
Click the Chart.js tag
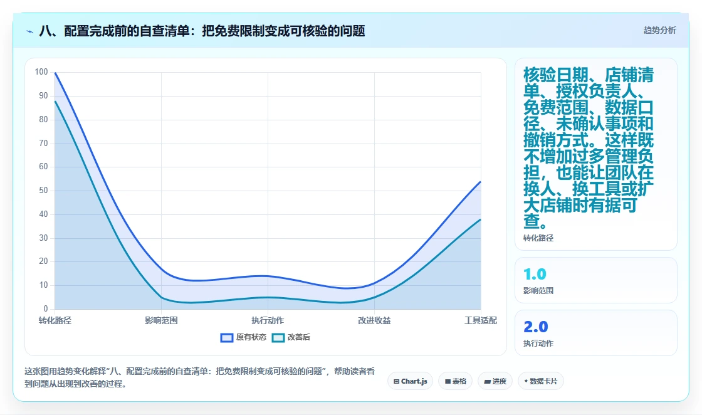(x=410, y=381)
